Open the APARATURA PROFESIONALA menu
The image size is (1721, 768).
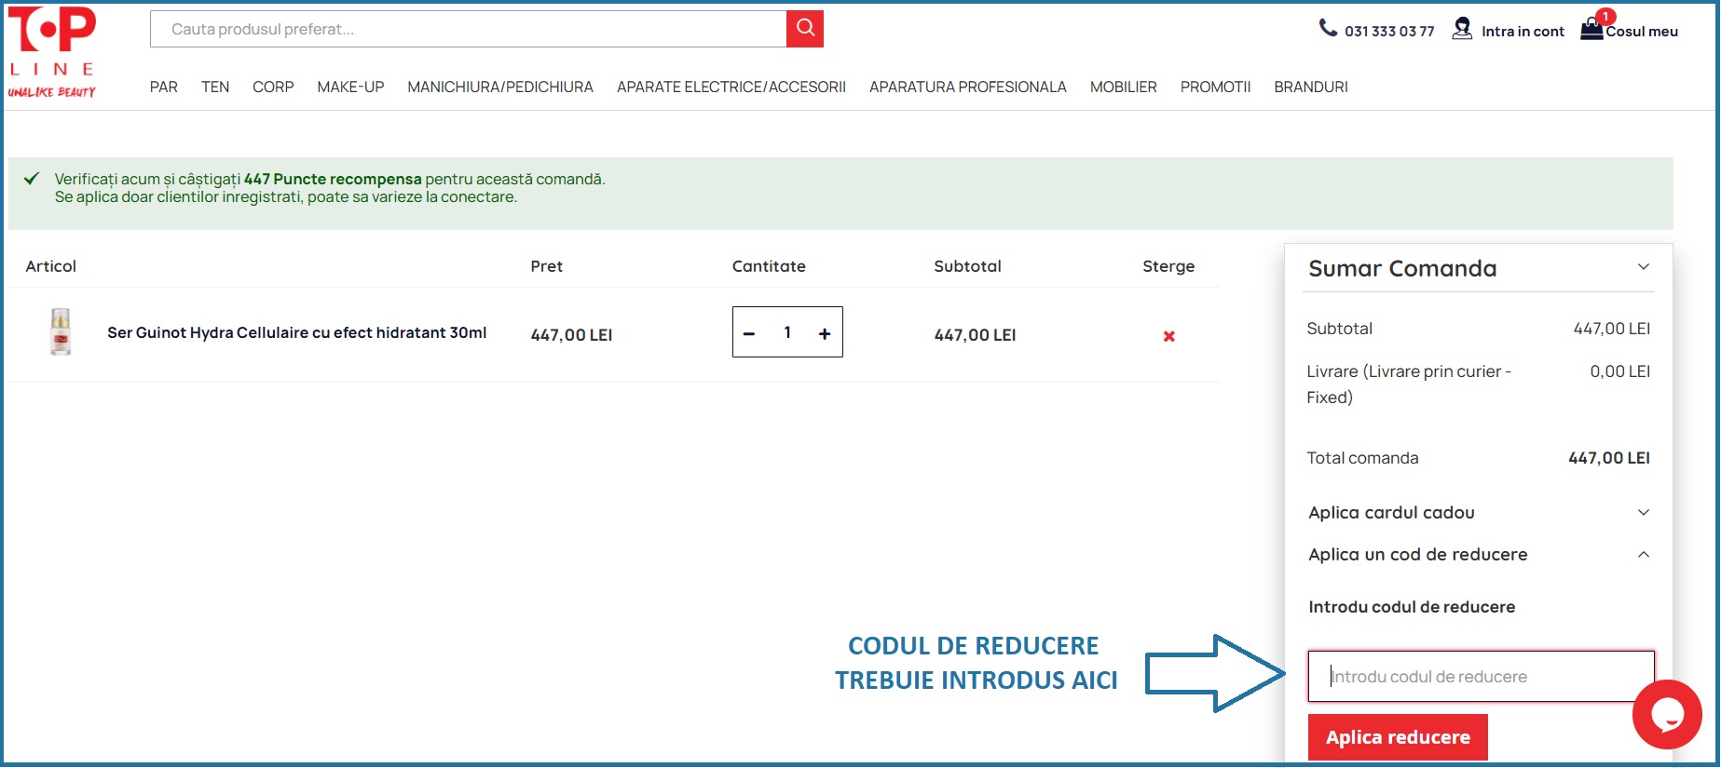coord(968,87)
